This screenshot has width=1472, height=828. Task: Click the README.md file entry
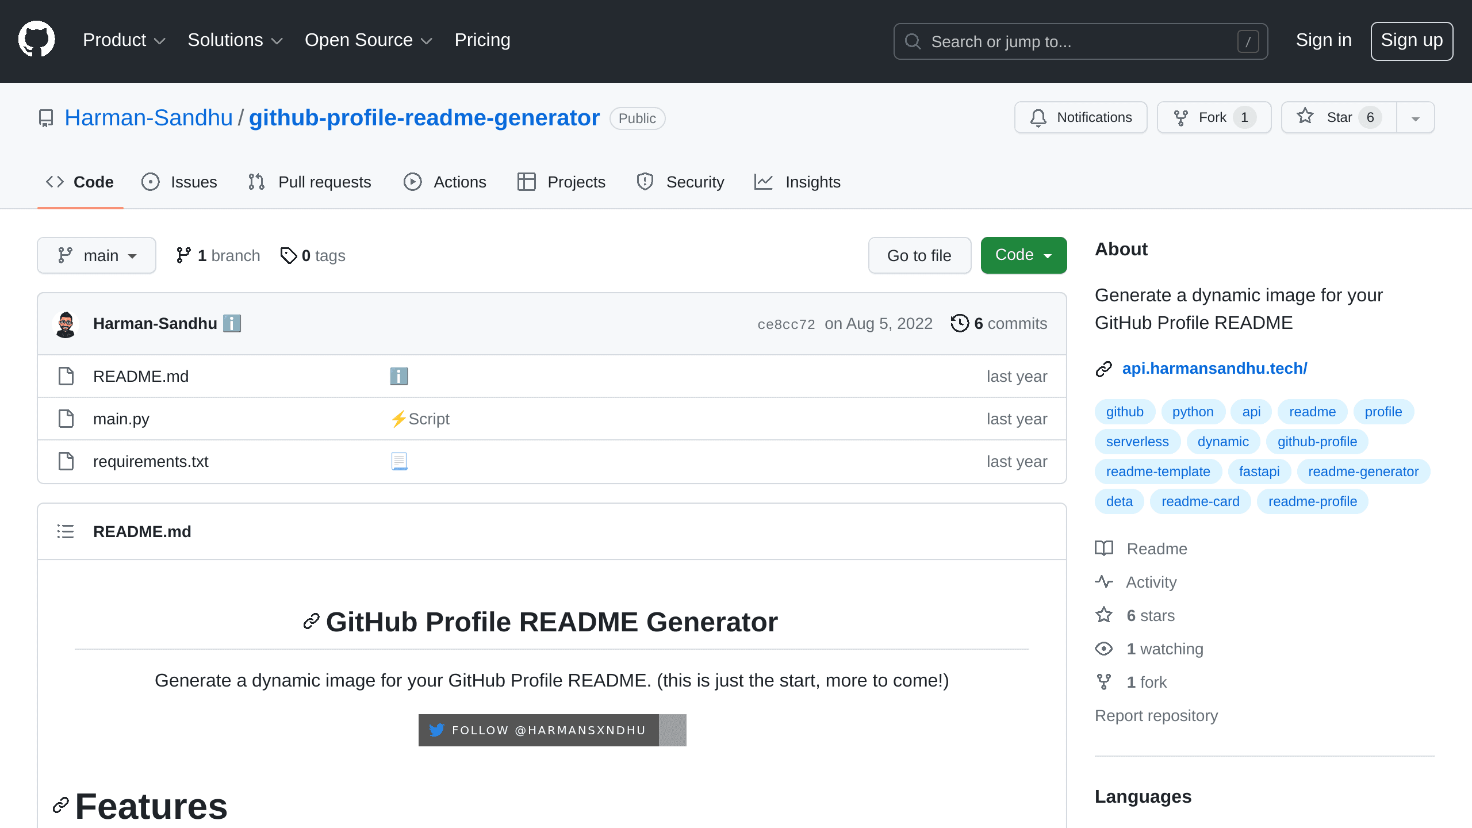140,376
